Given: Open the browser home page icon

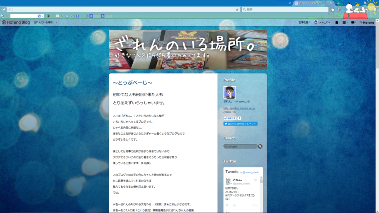Looking at the screenshot, I should 366,10.
